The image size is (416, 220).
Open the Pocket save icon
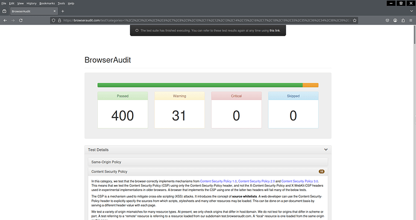pyautogui.click(x=387, y=20)
